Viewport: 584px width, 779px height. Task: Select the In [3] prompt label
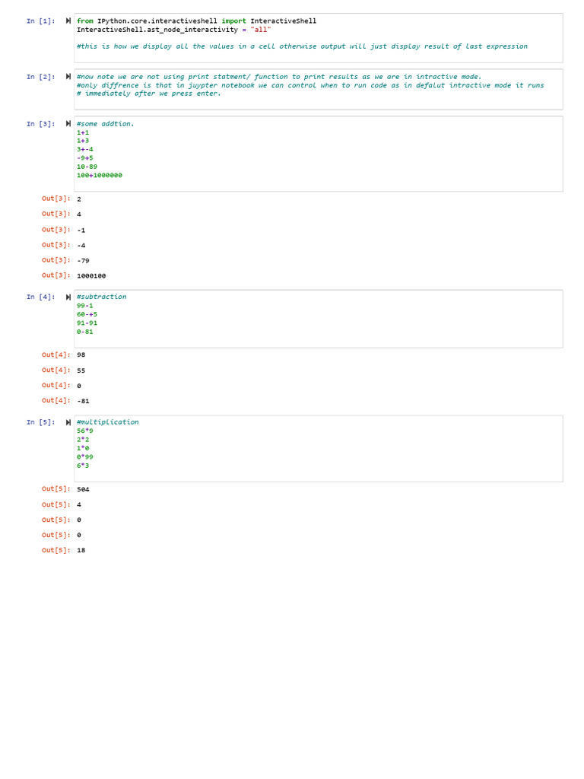41,124
